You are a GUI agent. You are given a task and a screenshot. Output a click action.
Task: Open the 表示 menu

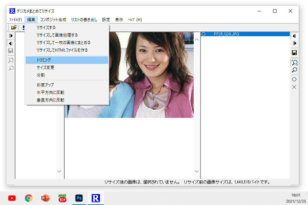pos(119,20)
